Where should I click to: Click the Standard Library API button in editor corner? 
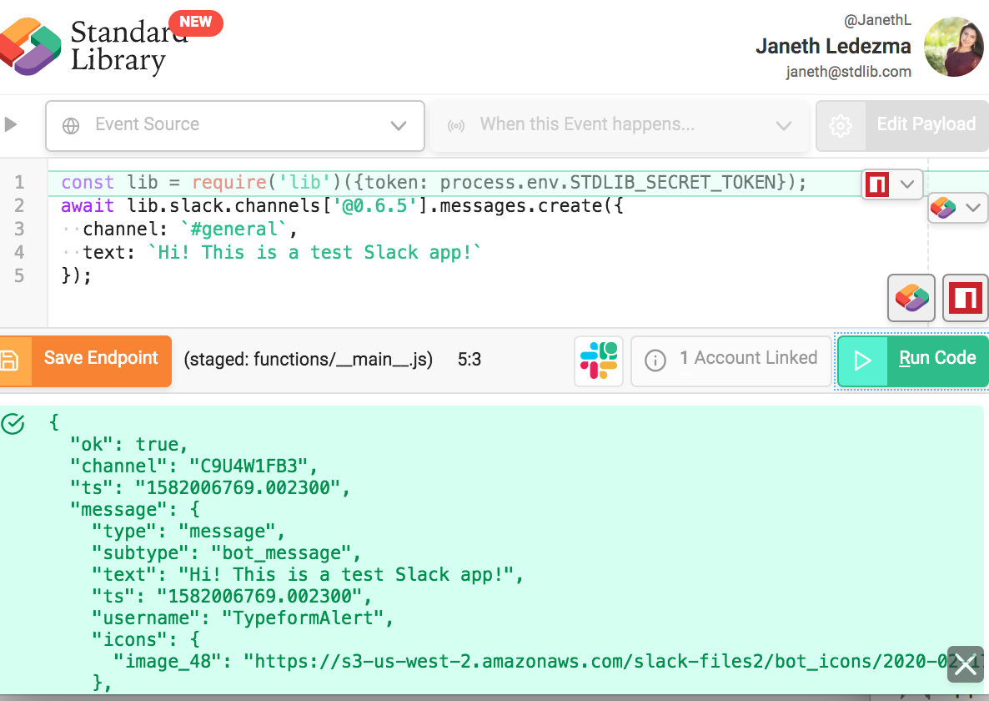911,298
